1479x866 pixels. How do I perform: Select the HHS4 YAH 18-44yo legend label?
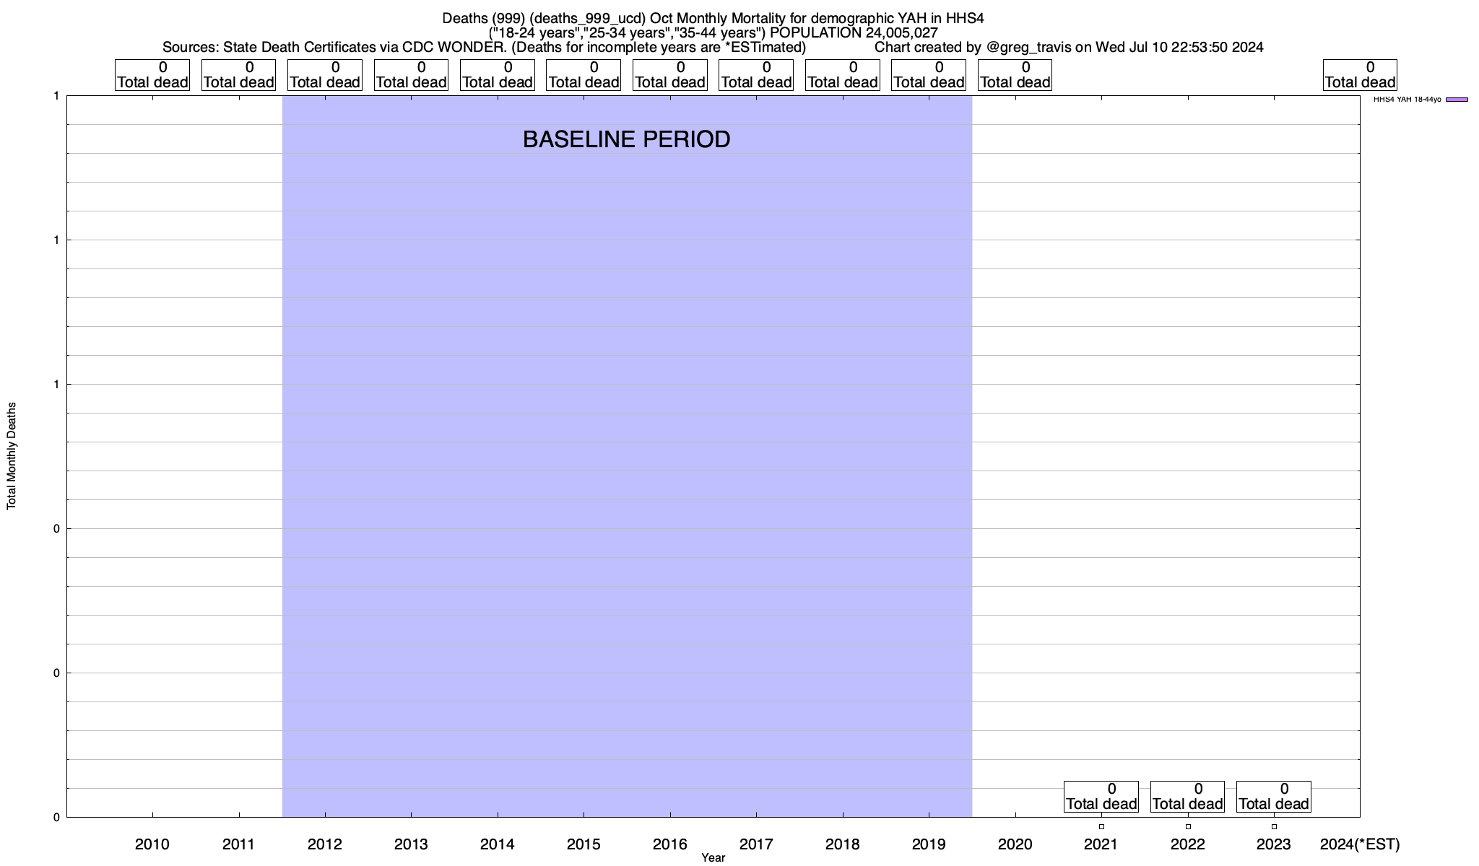click(1407, 100)
